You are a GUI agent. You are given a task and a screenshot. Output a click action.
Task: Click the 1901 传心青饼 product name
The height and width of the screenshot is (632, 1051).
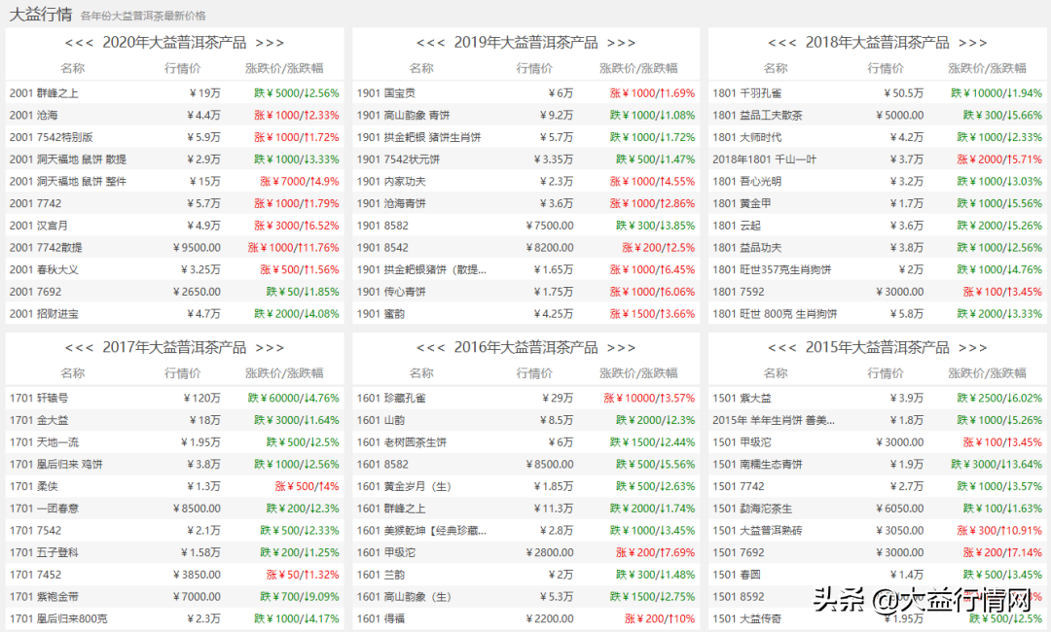tap(391, 292)
